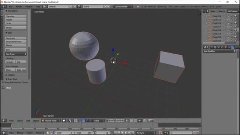This screenshot has width=240, height=135.
Task: Click the Translate button
Action: [x=16, y=16]
